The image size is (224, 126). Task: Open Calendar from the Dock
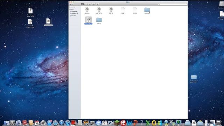pos(37,123)
